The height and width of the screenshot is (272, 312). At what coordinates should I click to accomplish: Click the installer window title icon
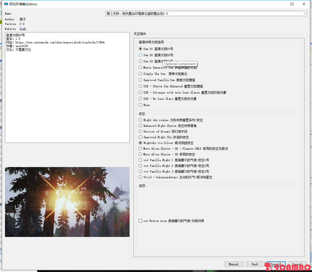(6, 4)
